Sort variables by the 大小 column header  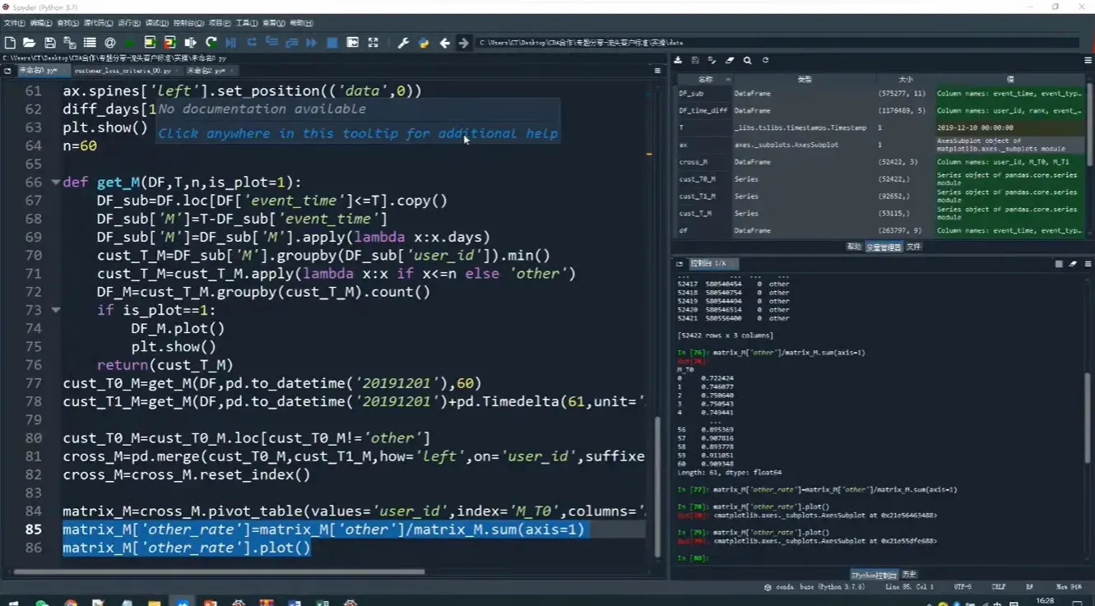905,80
